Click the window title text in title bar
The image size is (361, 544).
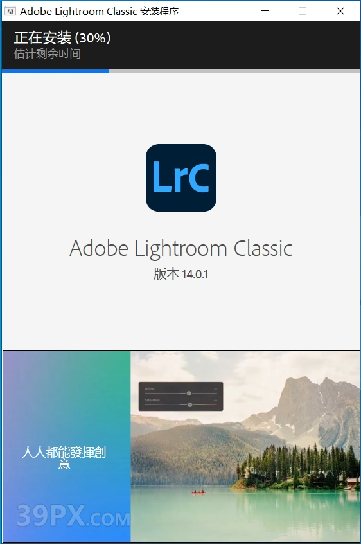100,12
